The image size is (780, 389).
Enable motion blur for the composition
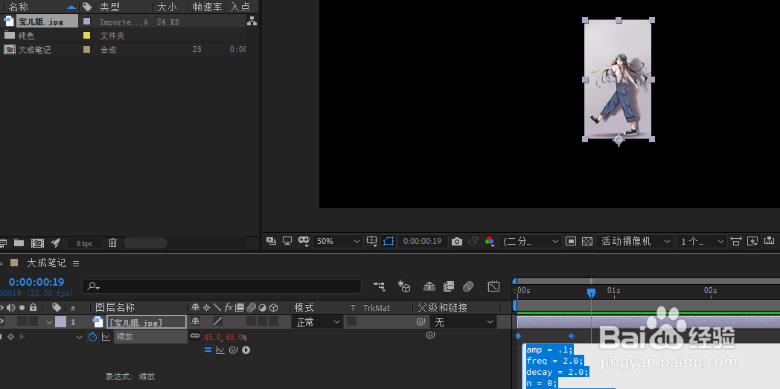[x=468, y=286]
